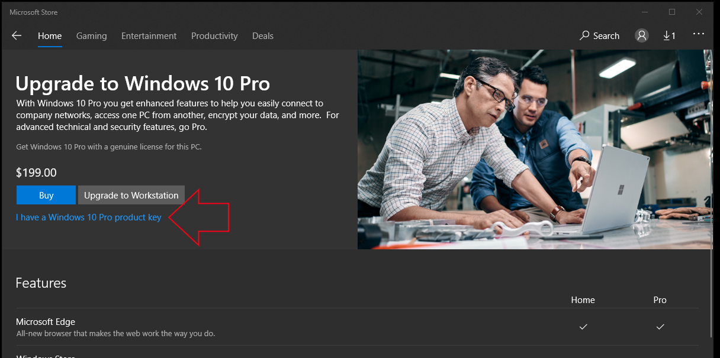Maximize the Microsoft Store window
The image size is (720, 358).
point(672,12)
